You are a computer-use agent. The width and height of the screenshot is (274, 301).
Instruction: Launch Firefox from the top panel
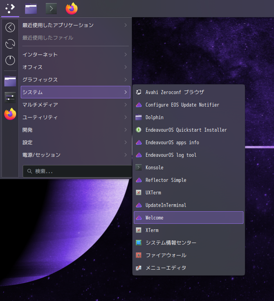(x=72, y=9)
